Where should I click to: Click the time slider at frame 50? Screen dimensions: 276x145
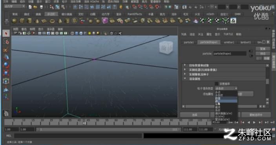pyautogui.click(x=97, y=121)
